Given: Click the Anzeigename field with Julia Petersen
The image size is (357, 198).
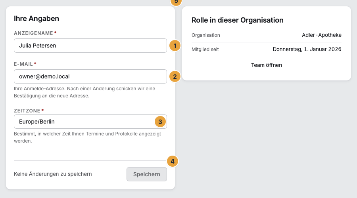Looking at the screenshot, I should (x=90, y=46).
